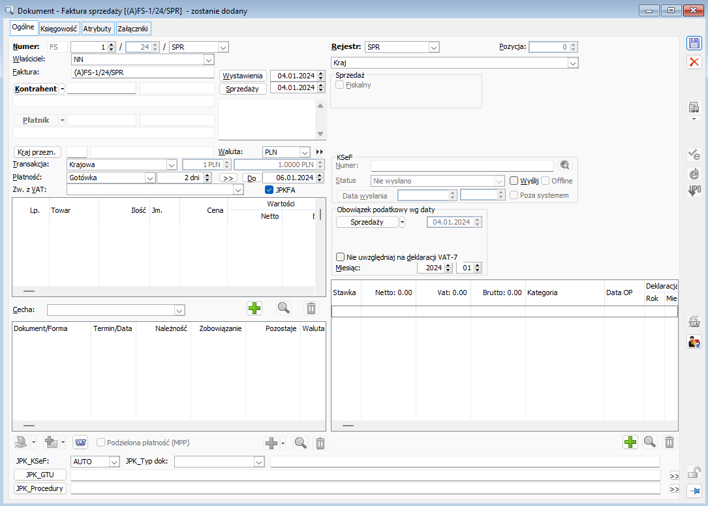Enable the Fiskalny checkbox
Image resolution: width=708 pixels, height=506 pixels.
point(340,85)
